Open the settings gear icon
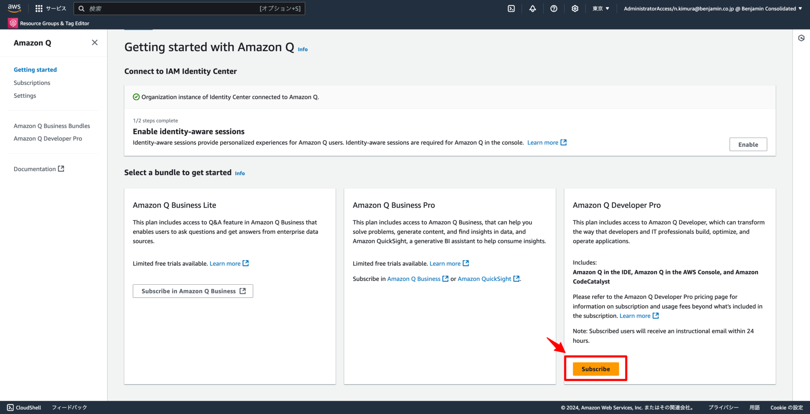Image resolution: width=810 pixels, height=414 pixels. click(575, 8)
